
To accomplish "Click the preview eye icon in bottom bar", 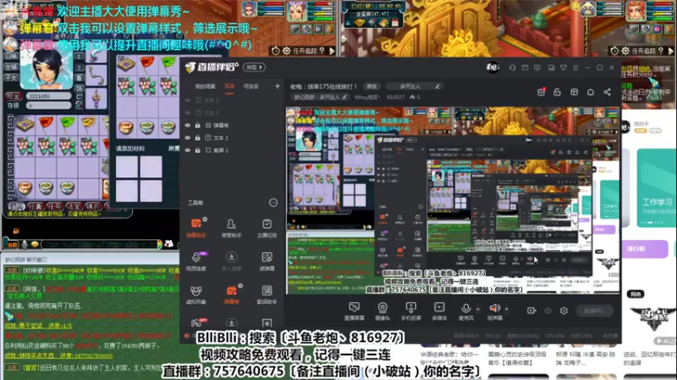I will [548, 311].
